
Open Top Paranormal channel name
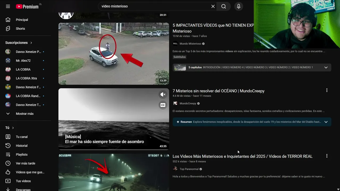pos(189,169)
